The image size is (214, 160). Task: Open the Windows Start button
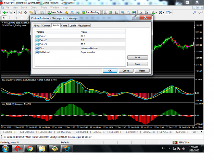point(5,148)
